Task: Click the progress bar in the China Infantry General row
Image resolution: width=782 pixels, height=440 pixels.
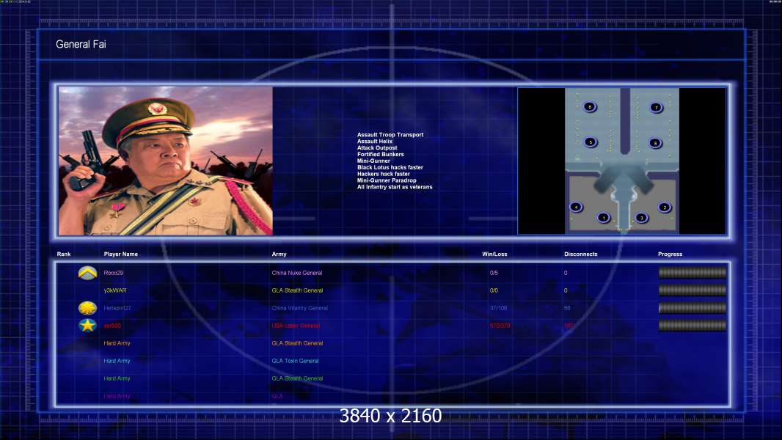Action: pos(693,308)
